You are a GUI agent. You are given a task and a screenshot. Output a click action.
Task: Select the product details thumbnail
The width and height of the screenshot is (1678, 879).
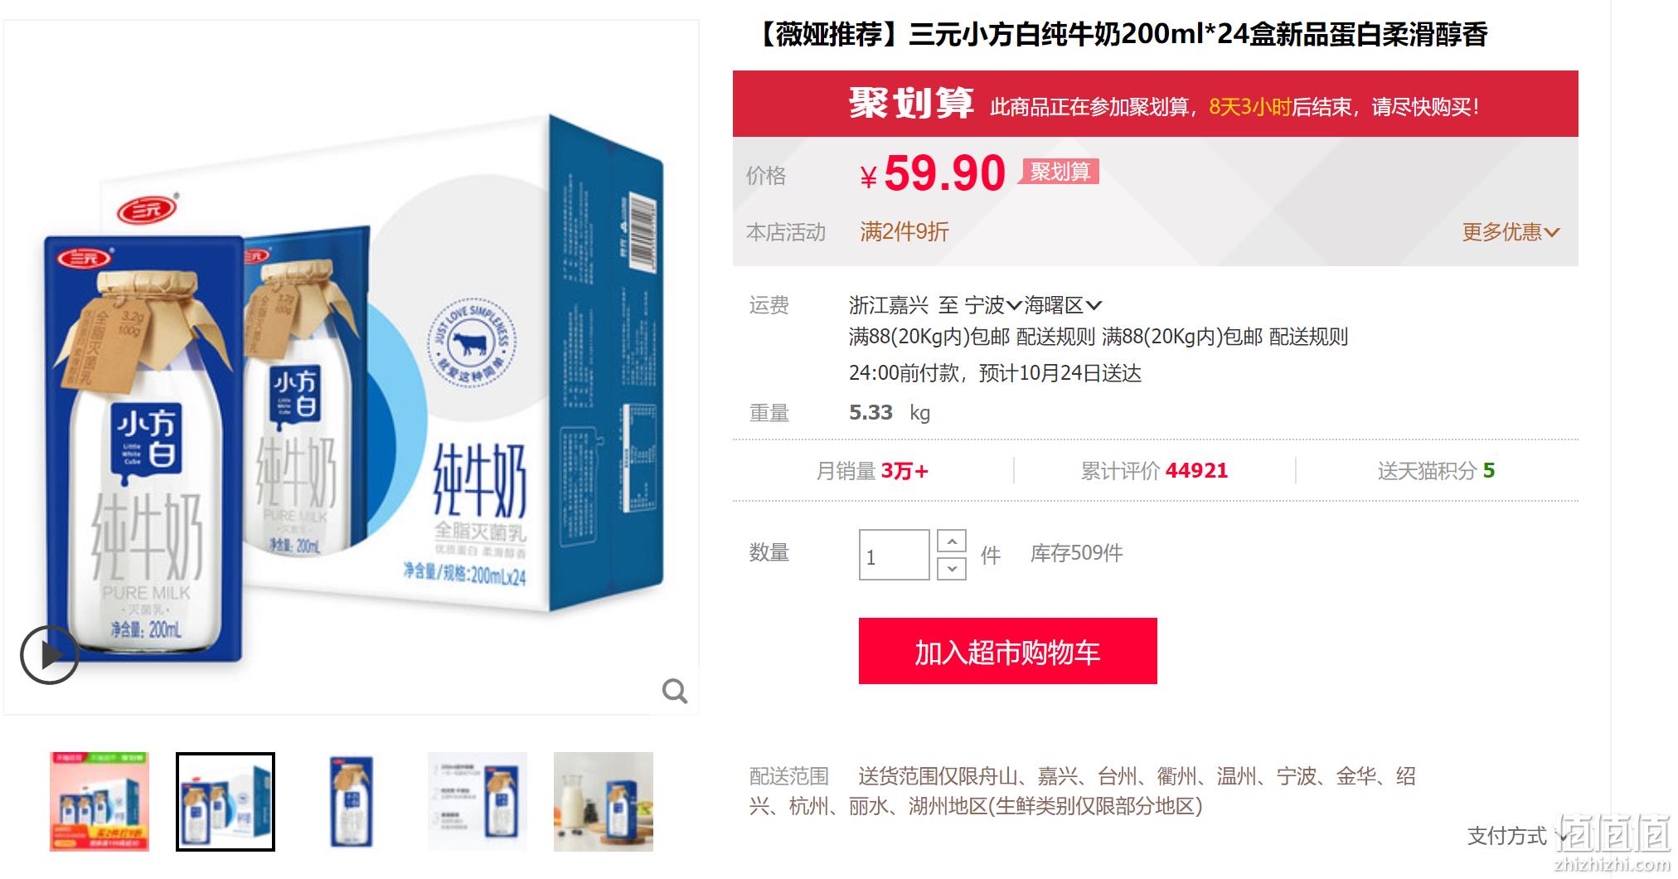coord(478,802)
